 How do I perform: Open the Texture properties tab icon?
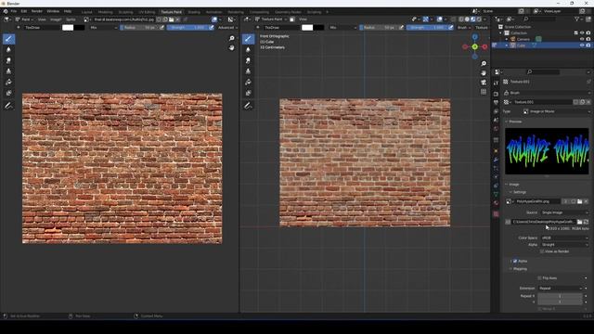(496, 214)
